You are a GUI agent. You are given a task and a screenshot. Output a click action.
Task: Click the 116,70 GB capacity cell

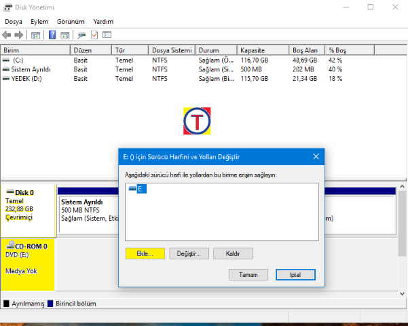point(254,60)
